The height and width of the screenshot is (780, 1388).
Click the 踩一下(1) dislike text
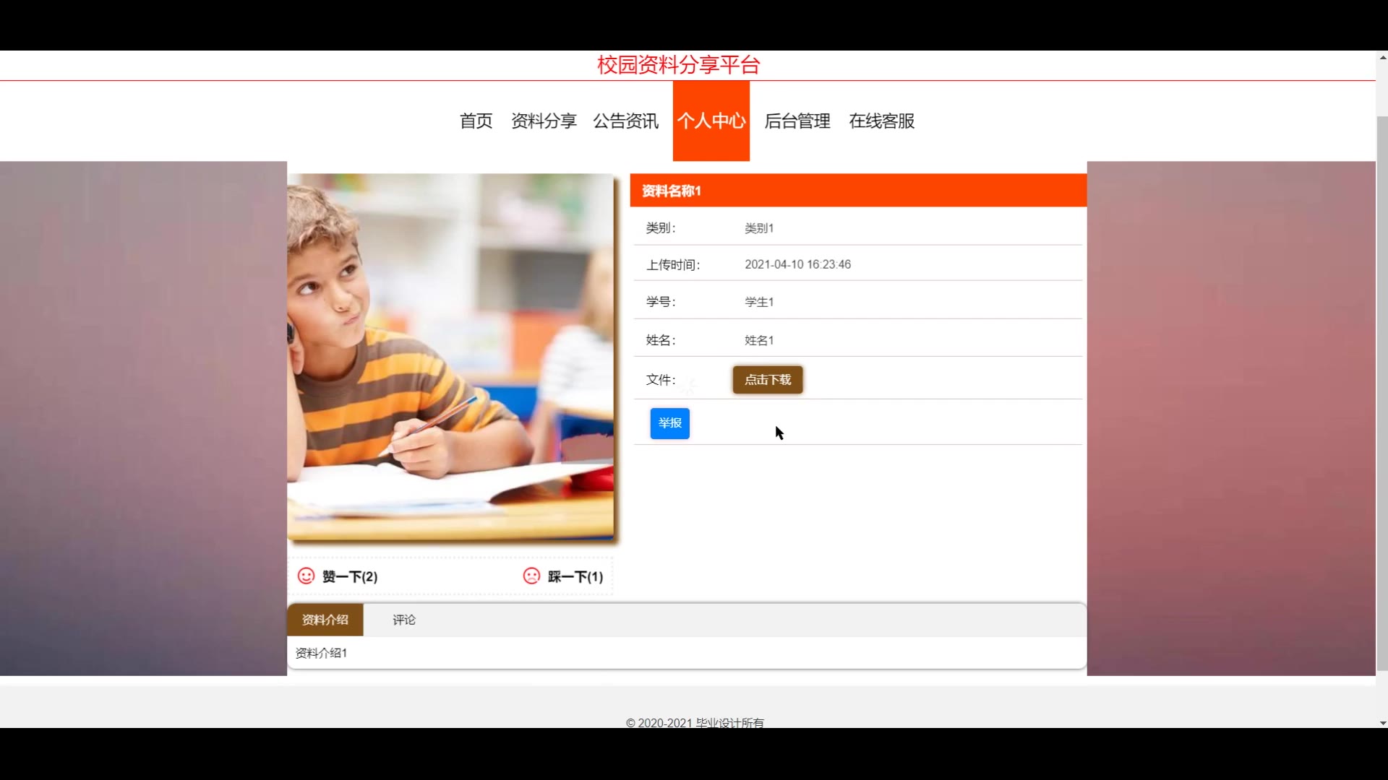pos(575,576)
